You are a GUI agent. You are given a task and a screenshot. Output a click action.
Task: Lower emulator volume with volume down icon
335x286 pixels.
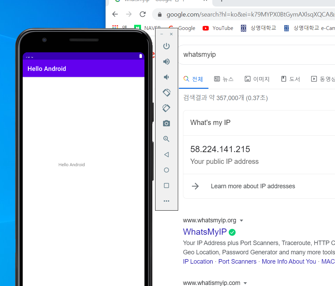pyautogui.click(x=166, y=77)
